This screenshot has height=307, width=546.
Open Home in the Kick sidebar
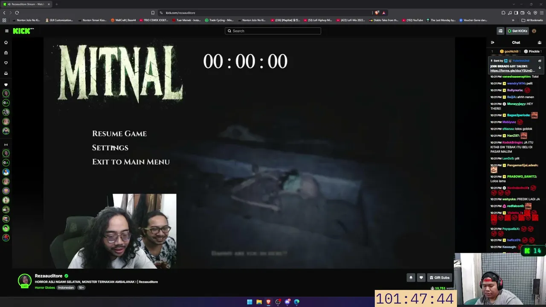click(6, 43)
